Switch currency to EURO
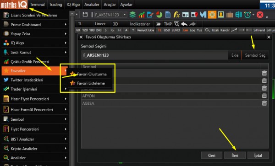The height and width of the screenshot is (166, 275). coord(176,30)
